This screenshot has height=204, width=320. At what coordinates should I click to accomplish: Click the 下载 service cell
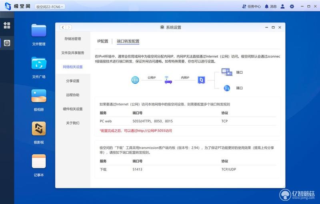[103, 169]
